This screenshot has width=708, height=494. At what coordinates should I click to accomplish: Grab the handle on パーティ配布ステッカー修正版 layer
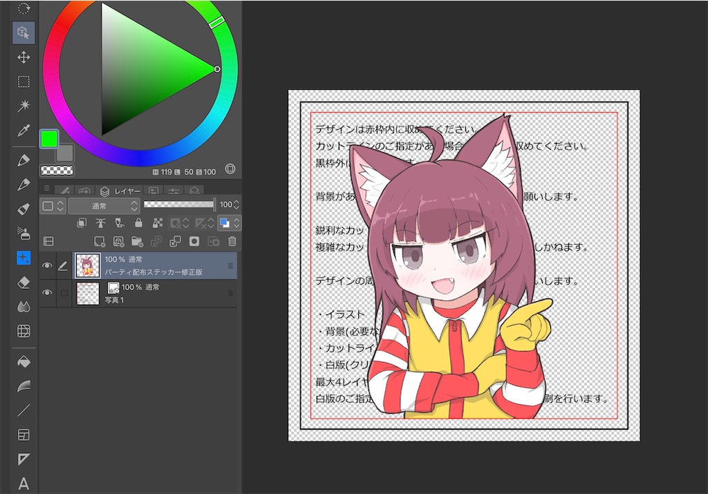[230, 266]
